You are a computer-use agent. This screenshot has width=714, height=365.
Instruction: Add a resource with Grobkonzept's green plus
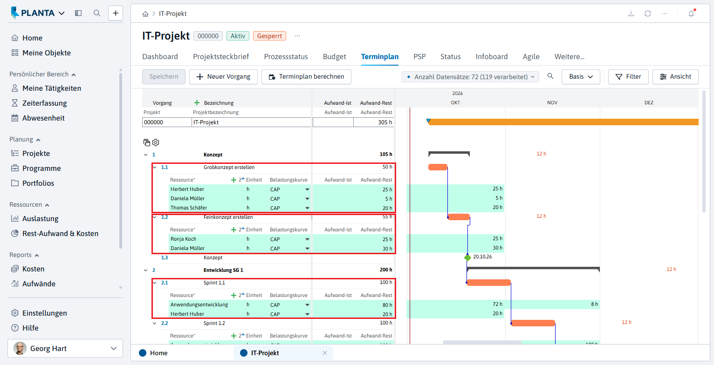pos(233,180)
